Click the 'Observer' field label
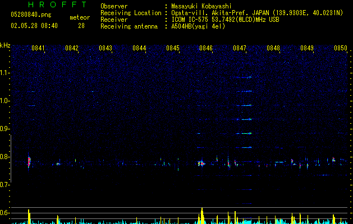Image resolution: width=353 pixels, height=224 pixels. pos(114,6)
